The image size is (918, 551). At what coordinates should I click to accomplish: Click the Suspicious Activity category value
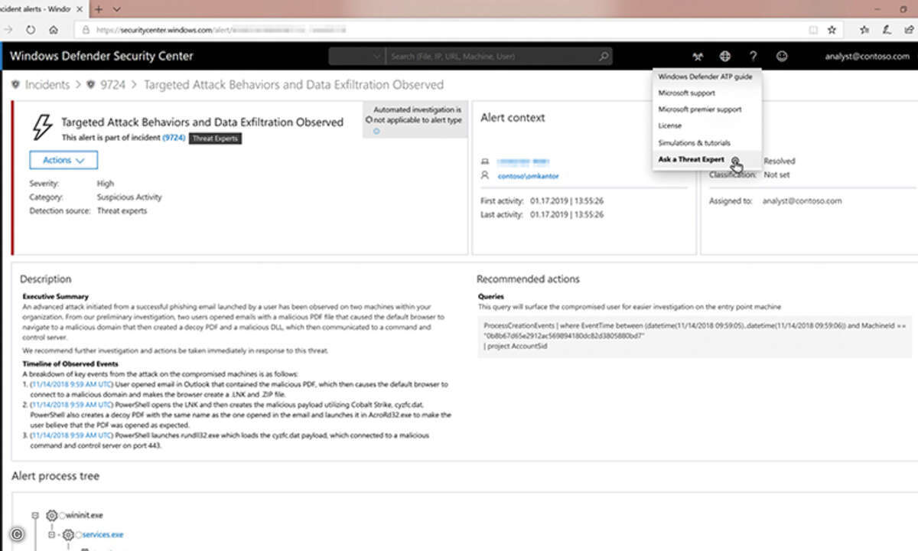click(129, 197)
